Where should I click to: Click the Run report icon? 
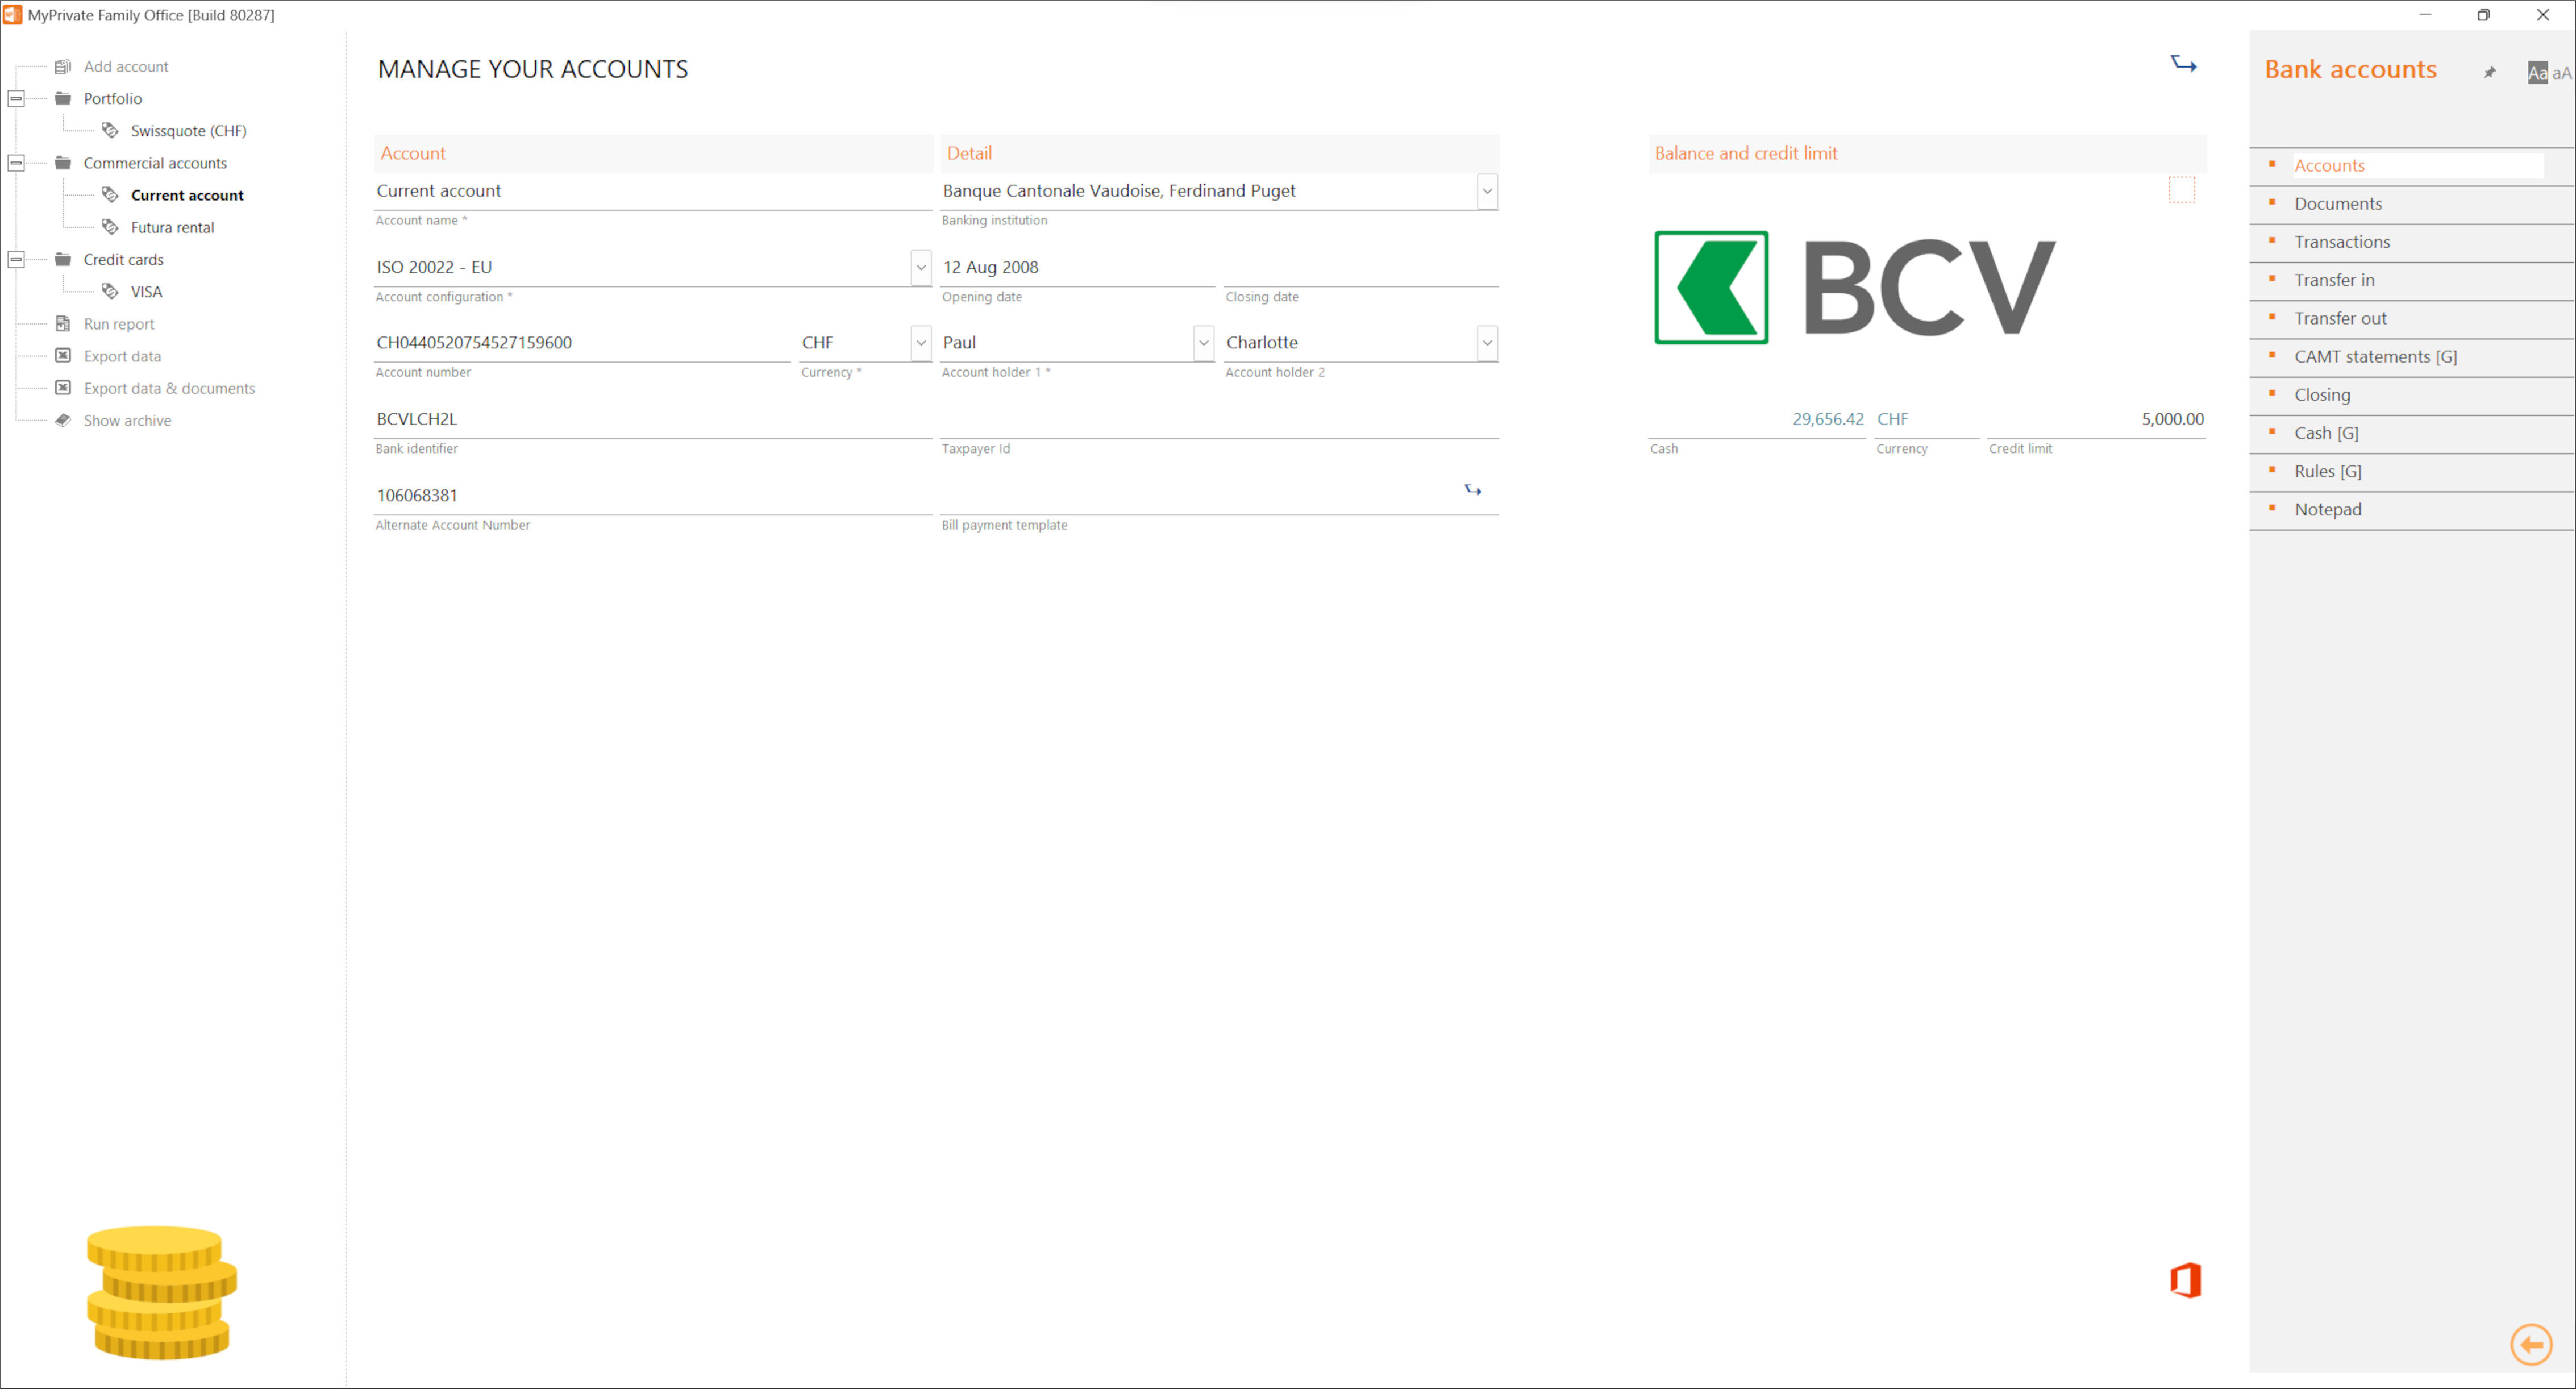click(62, 323)
